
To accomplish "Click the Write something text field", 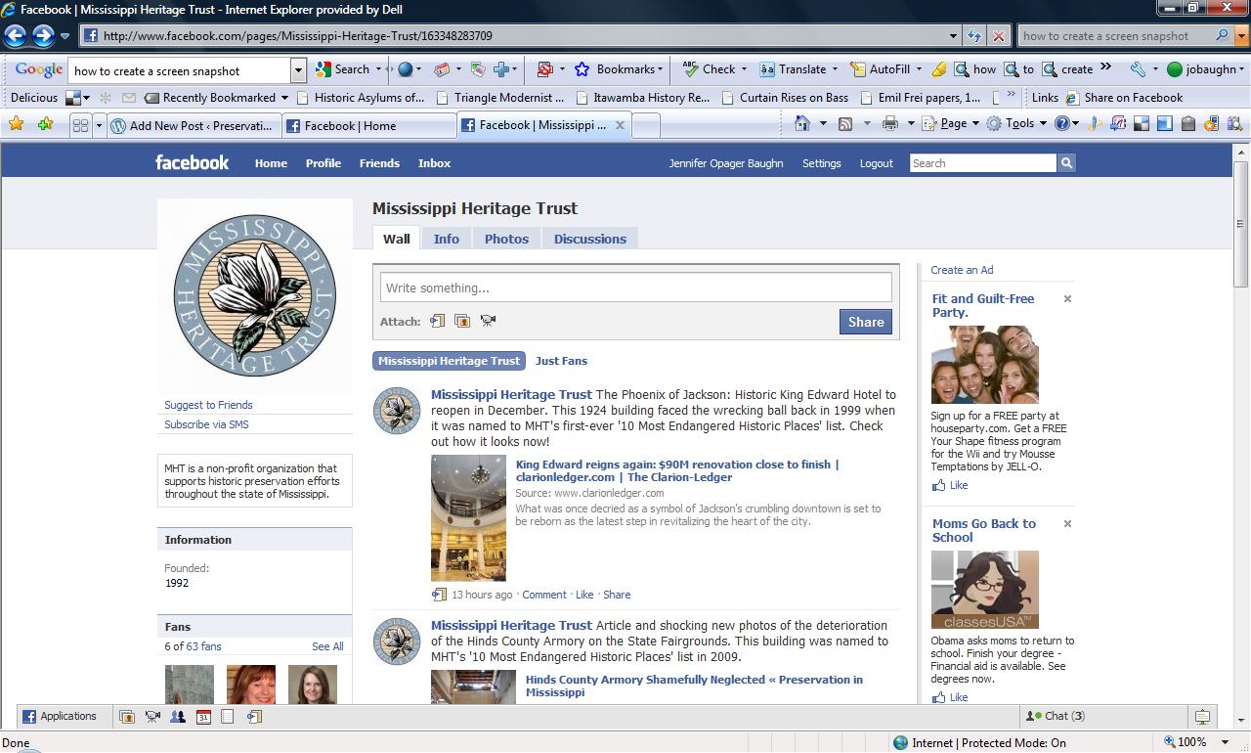I will click(x=635, y=288).
